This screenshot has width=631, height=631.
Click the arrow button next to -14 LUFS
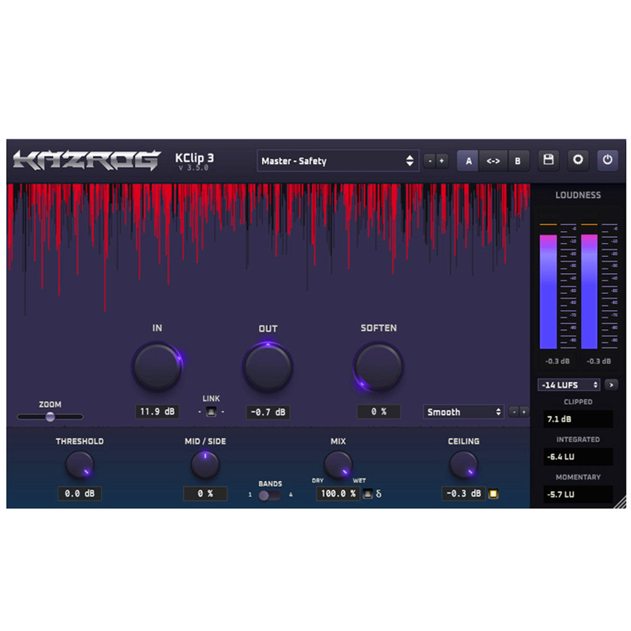(611, 385)
